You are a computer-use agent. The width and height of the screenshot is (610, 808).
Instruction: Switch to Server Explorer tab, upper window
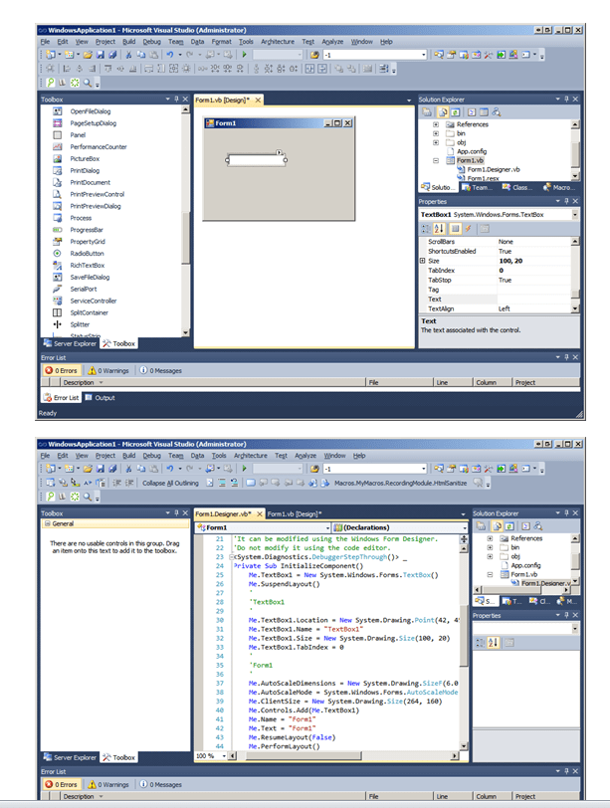click(x=70, y=343)
